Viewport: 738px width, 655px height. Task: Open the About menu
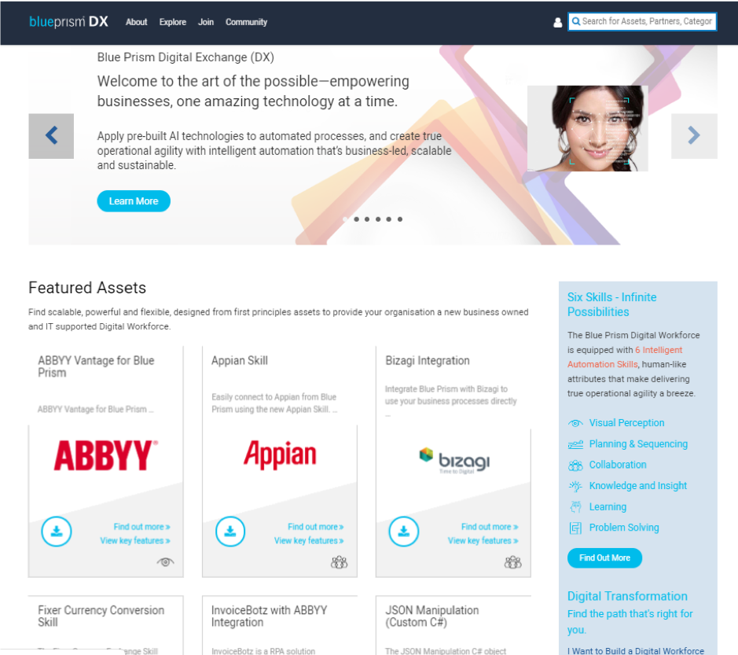(137, 22)
